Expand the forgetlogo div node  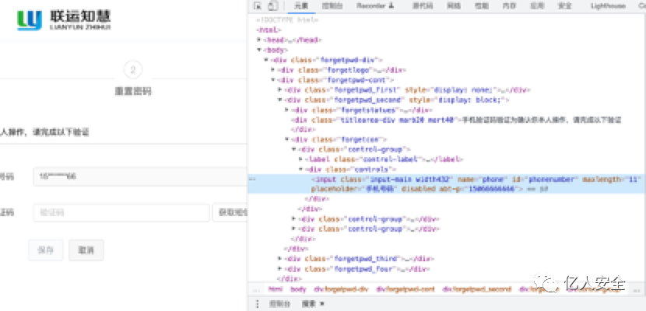point(272,70)
